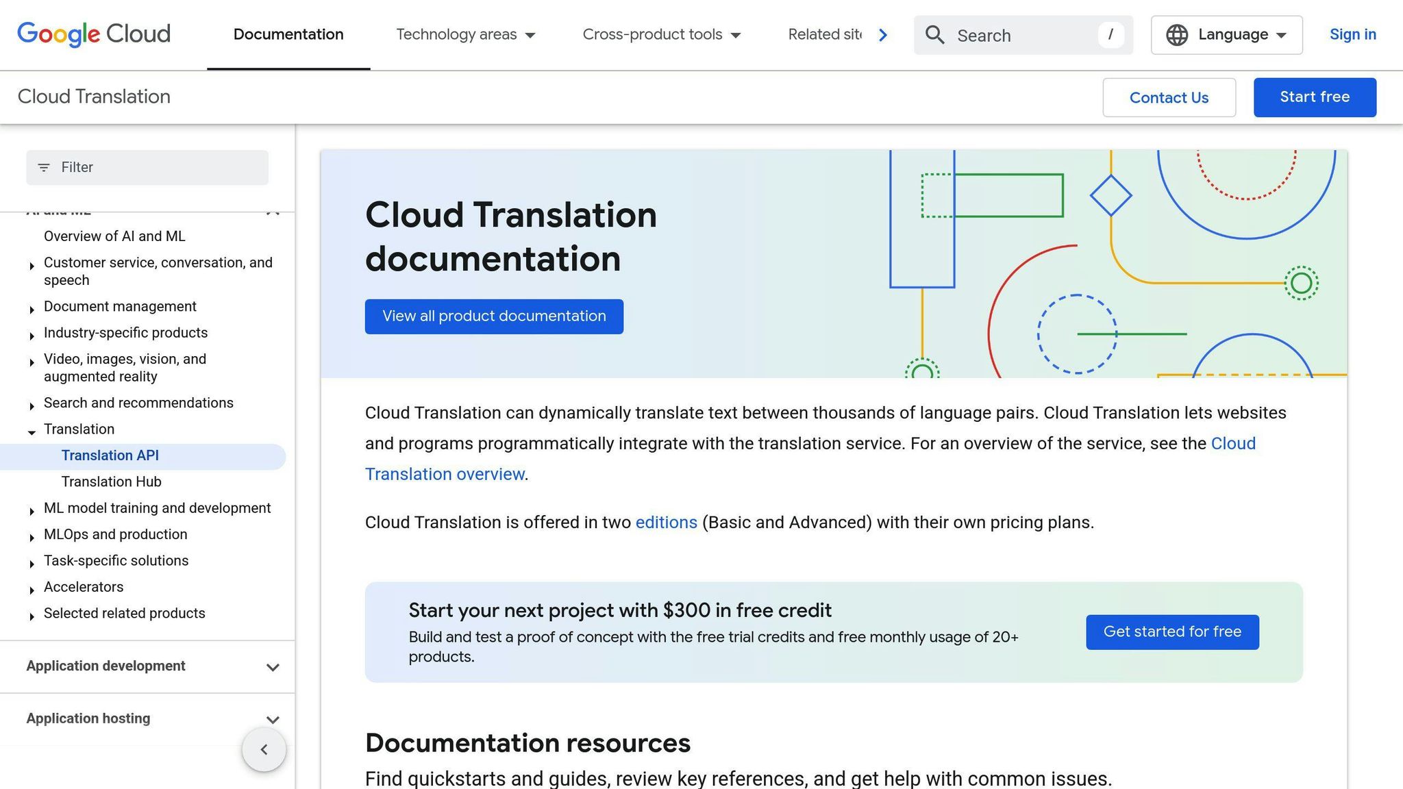Click the Documentation resources heading
1403x789 pixels.
click(x=527, y=744)
